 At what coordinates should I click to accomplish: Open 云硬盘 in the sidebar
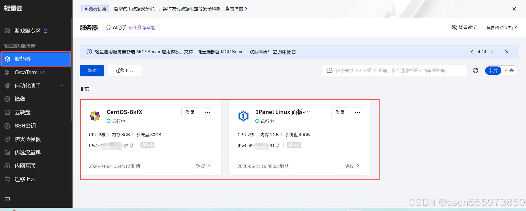point(23,112)
